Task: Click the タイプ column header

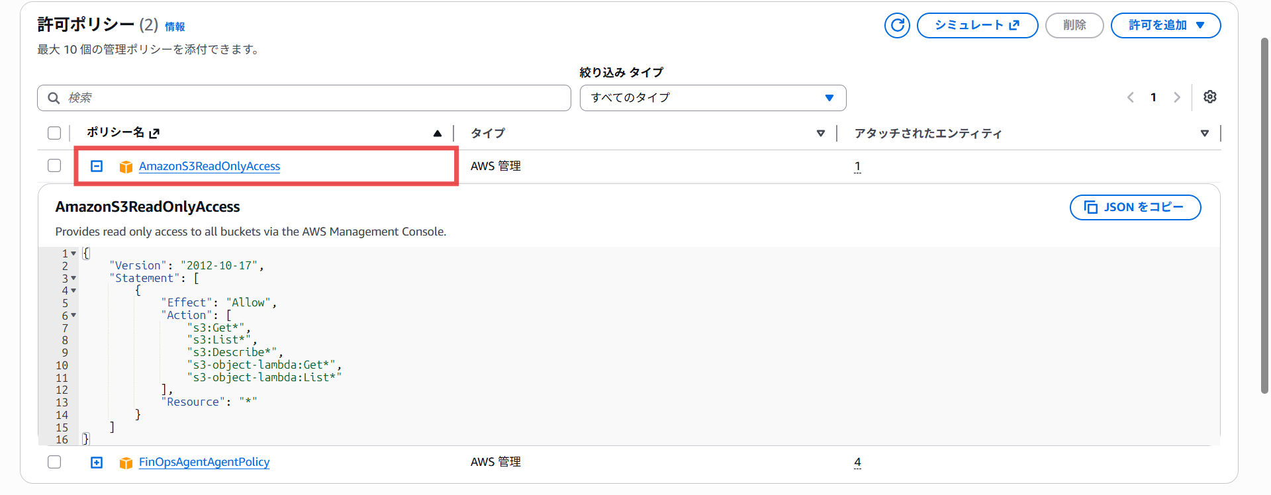Action: click(x=488, y=133)
